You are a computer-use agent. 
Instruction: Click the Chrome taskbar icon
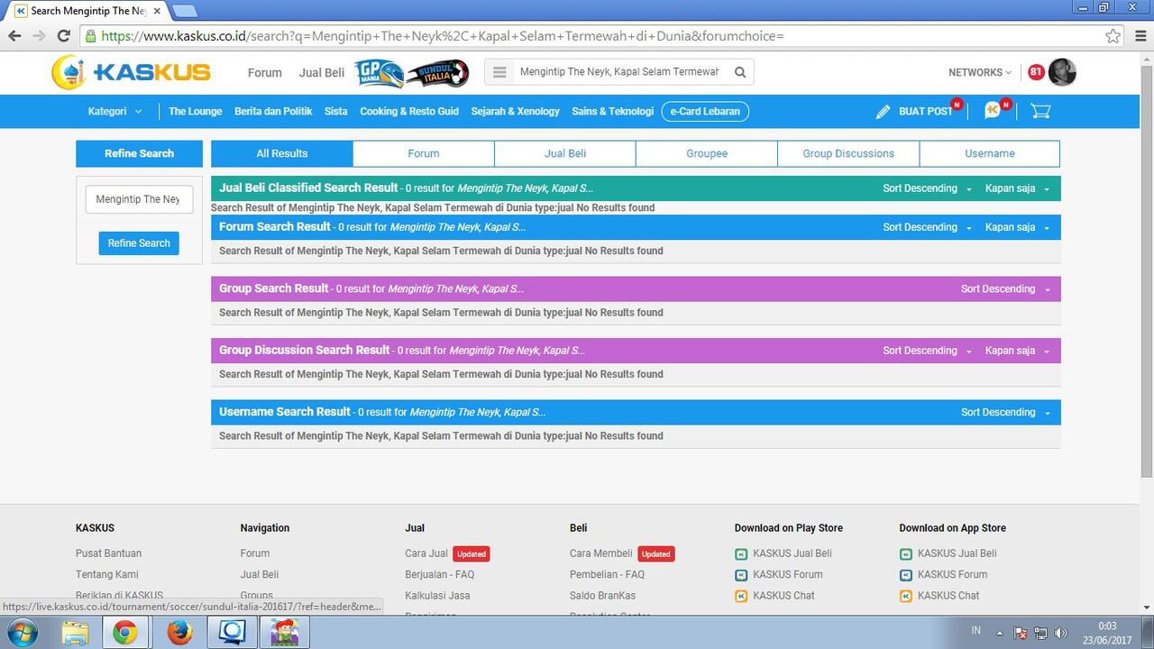[x=125, y=633]
